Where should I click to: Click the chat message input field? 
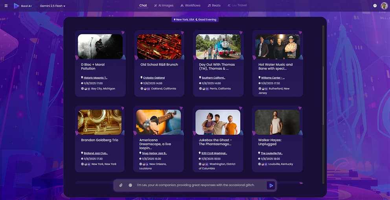click(x=197, y=185)
